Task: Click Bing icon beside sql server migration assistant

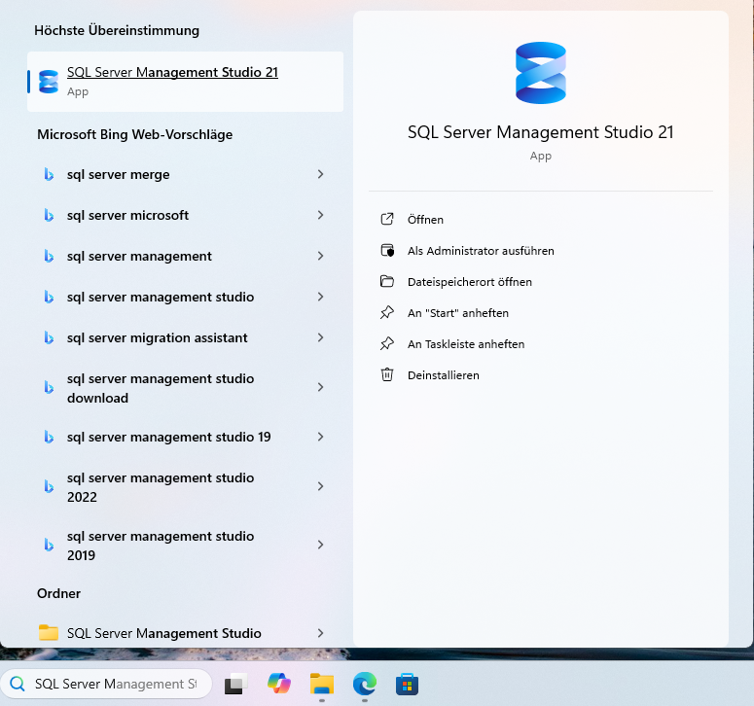Action: point(49,337)
